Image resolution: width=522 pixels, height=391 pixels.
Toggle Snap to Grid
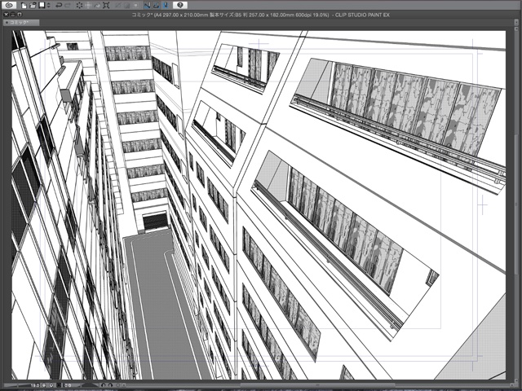point(165,6)
